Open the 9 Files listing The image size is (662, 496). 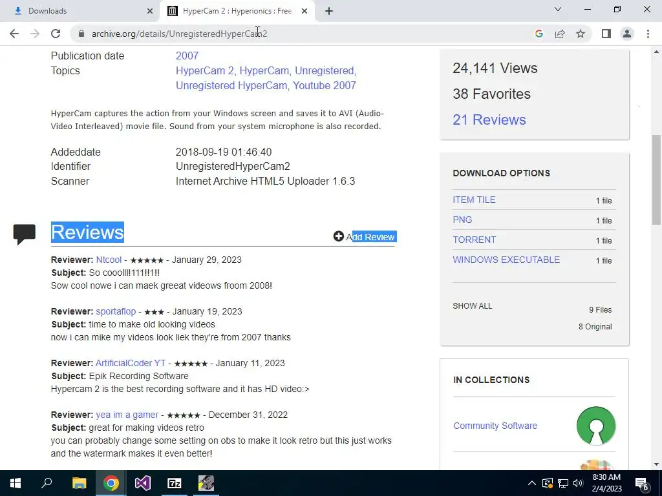tap(601, 309)
